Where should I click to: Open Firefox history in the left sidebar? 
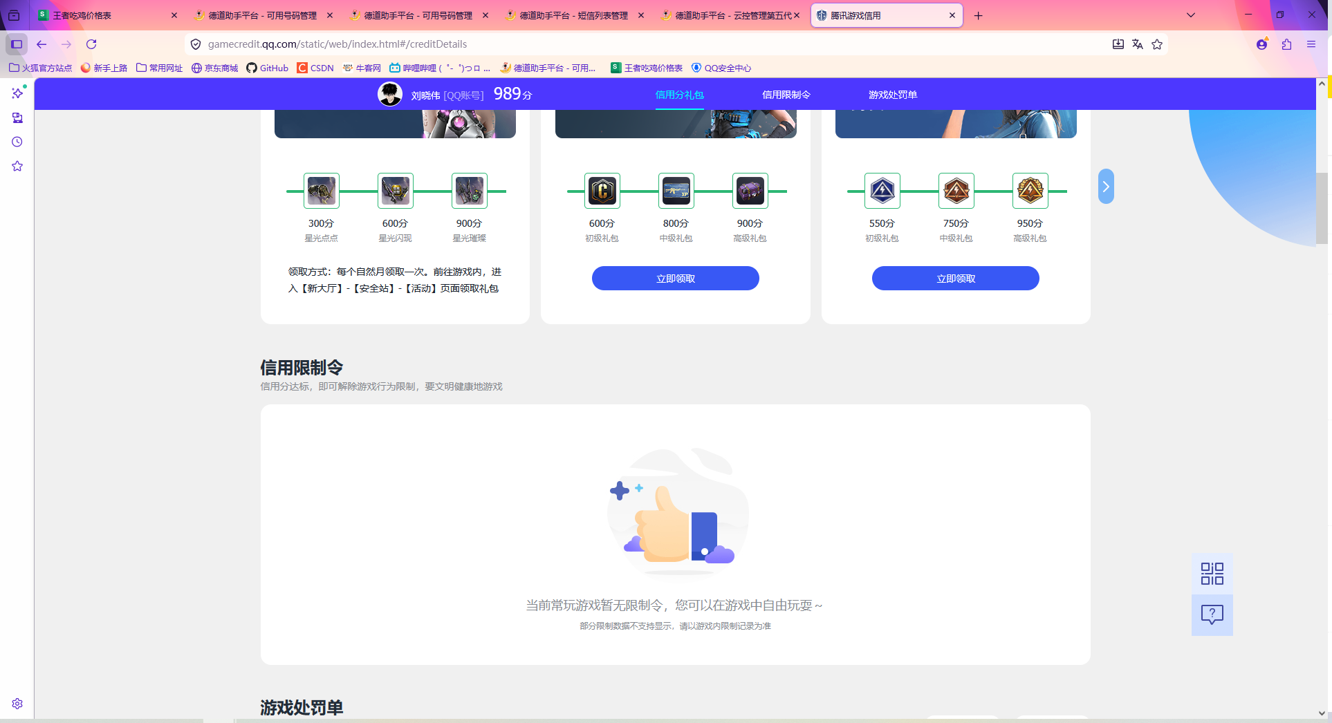tap(17, 142)
